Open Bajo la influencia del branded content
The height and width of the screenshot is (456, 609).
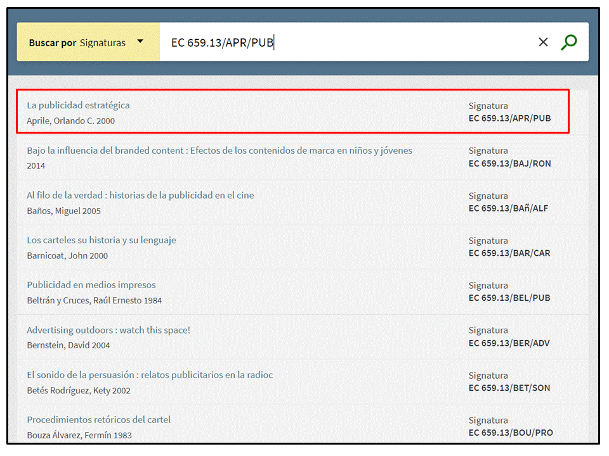[219, 151]
